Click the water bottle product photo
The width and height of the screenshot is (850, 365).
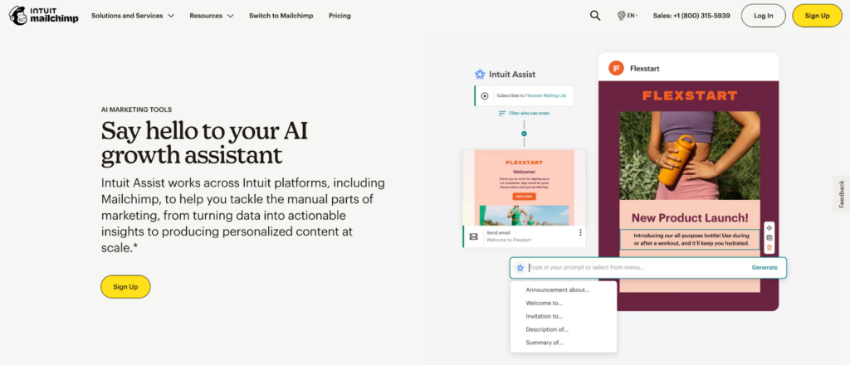690,155
